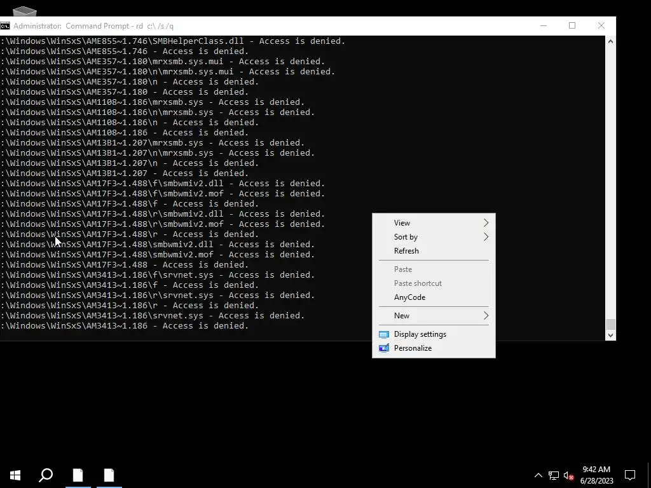The height and width of the screenshot is (488, 651).
Task: Click New submenu arrow
Action: pyautogui.click(x=486, y=316)
